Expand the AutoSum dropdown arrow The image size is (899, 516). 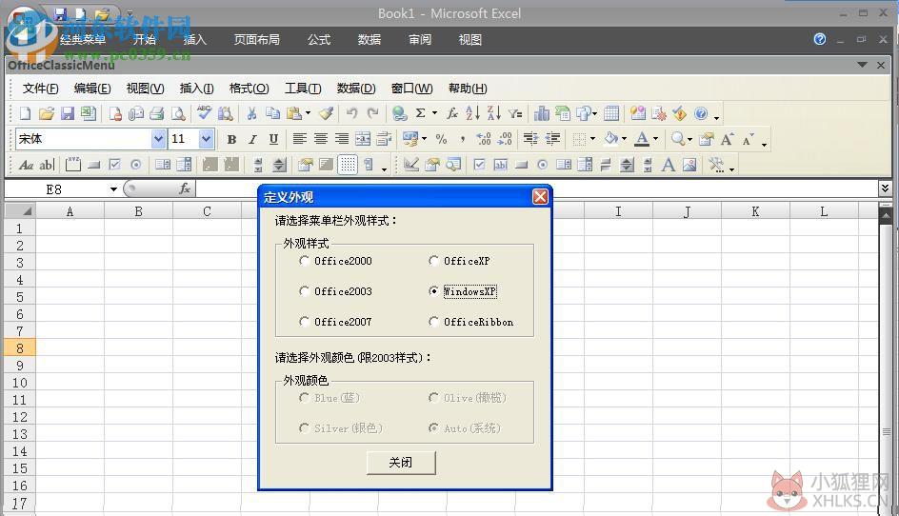tap(434, 113)
